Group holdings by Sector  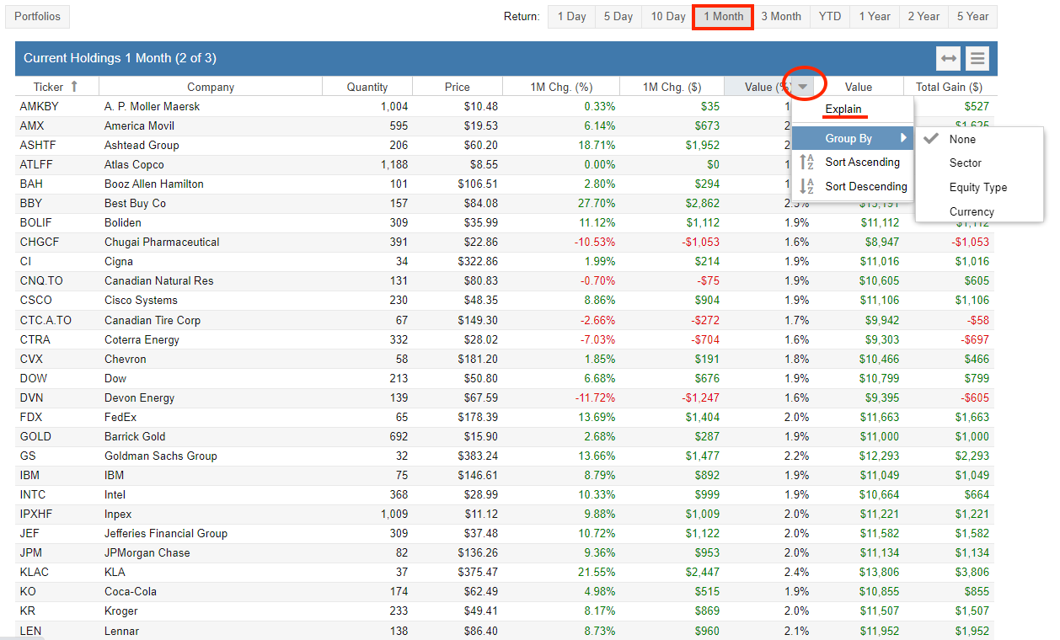coord(966,163)
